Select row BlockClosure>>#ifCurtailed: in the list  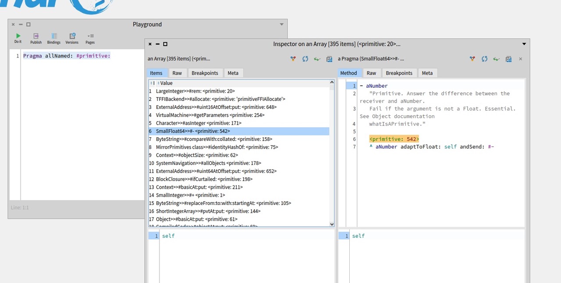coord(204,179)
